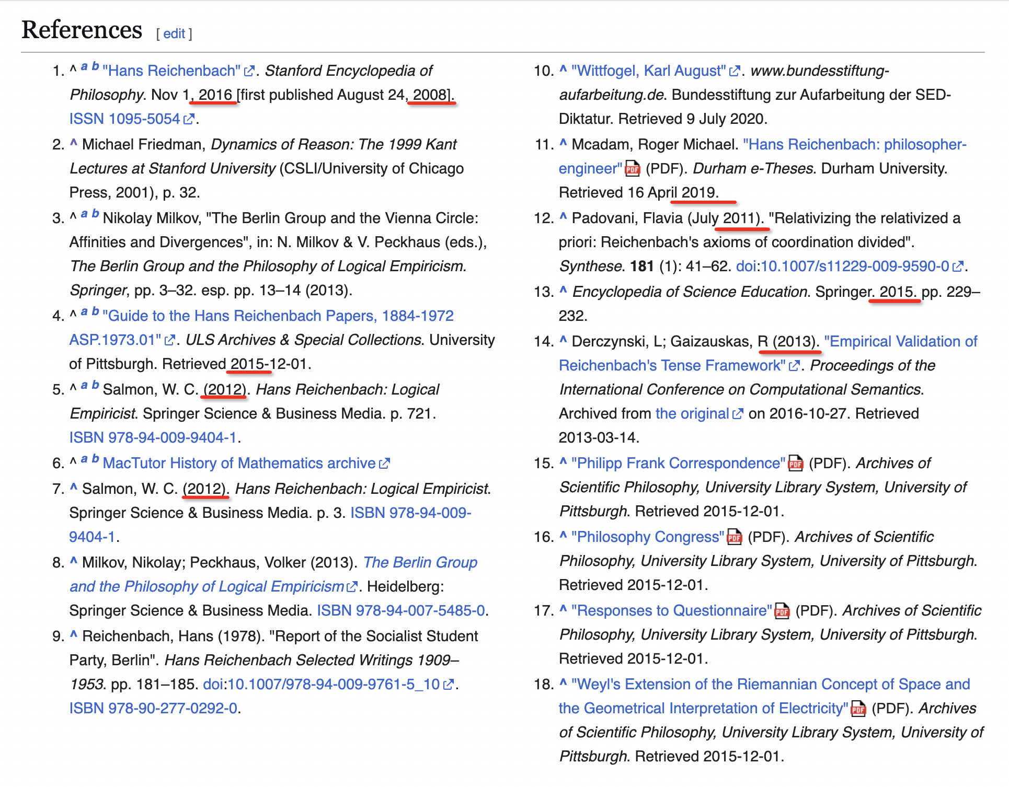Click the caret backlink of reference 18
Viewport: 1009px width, 787px height.
click(x=563, y=683)
